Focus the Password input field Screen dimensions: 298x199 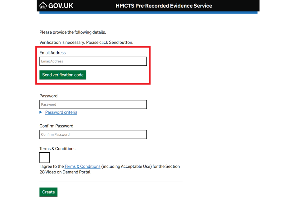tap(93, 104)
